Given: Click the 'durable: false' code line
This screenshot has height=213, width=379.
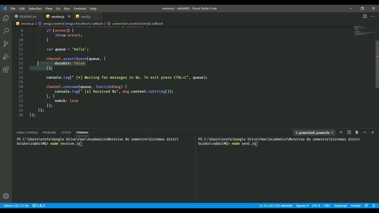Looking at the screenshot, I should click(x=70, y=63).
